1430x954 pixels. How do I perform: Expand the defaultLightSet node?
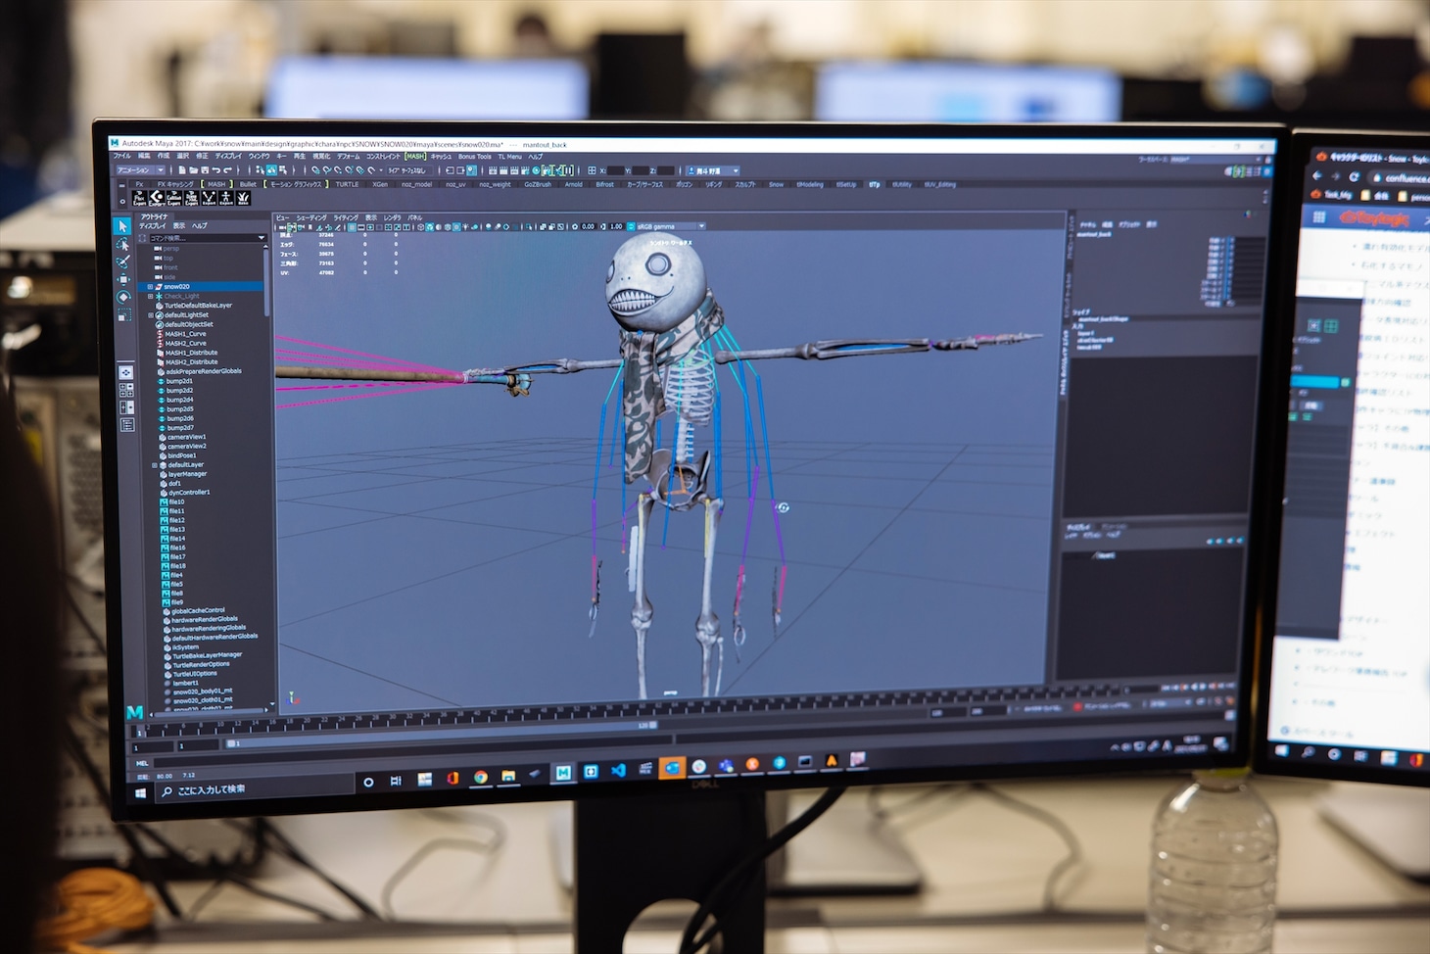[x=151, y=315]
